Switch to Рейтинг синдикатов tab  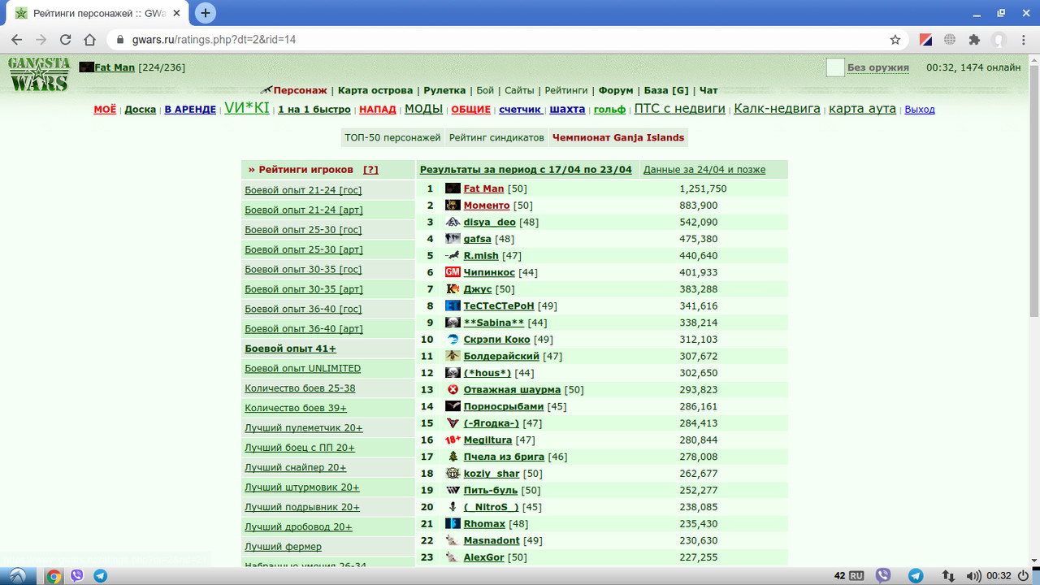496,138
